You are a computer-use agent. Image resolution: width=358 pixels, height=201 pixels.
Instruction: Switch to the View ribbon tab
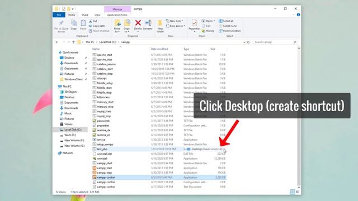coord(97,15)
